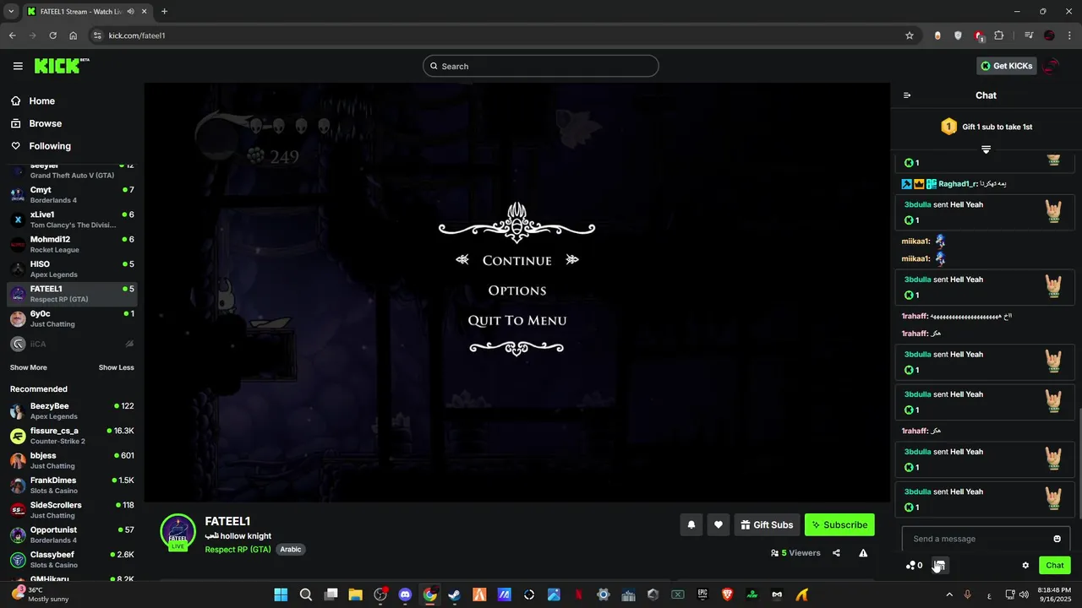The width and height of the screenshot is (1082, 608).
Task: Open Steam from the taskbar
Action: (455, 594)
